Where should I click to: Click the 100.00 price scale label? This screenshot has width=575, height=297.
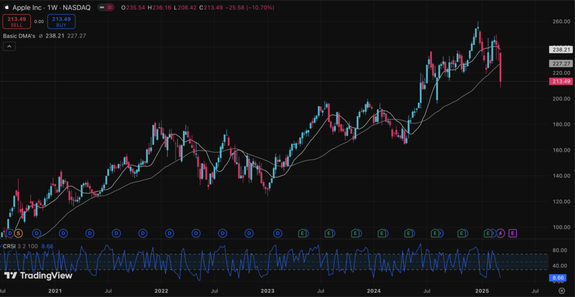pyautogui.click(x=561, y=227)
